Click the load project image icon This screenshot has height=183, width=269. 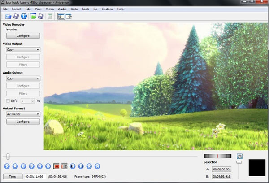tap(33, 17)
